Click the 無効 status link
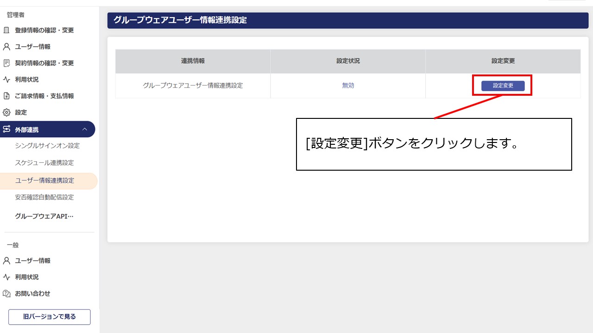The image size is (593, 333). [x=347, y=86]
